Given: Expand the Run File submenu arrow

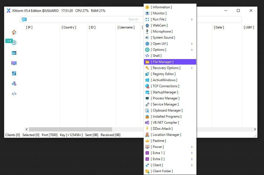Looking at the screenshot, I should 192,20.
